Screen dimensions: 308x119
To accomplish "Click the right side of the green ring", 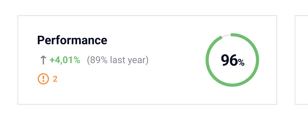I will coord(258,60).
